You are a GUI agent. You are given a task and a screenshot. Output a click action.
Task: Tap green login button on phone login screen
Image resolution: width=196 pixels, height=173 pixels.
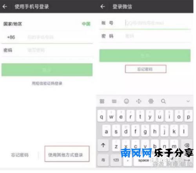(x=47, y=70)
